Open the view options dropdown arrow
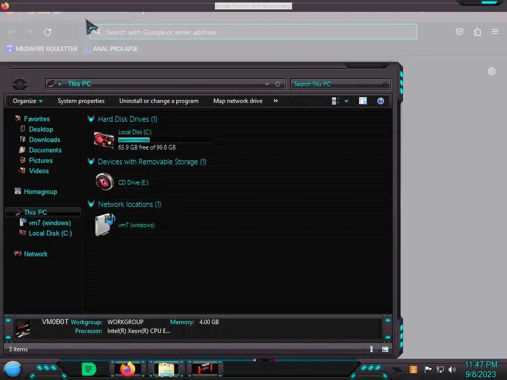 346,101
